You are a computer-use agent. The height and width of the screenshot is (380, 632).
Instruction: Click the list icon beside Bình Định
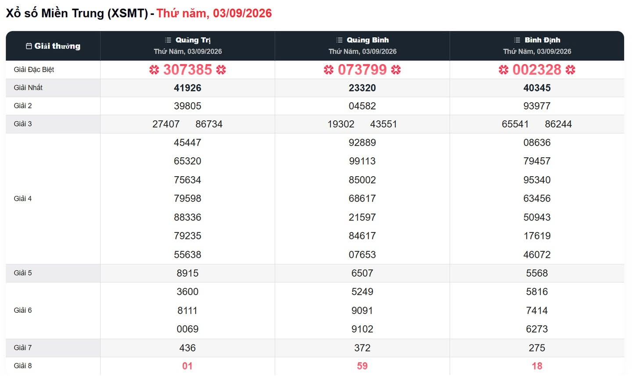(517, 40)
